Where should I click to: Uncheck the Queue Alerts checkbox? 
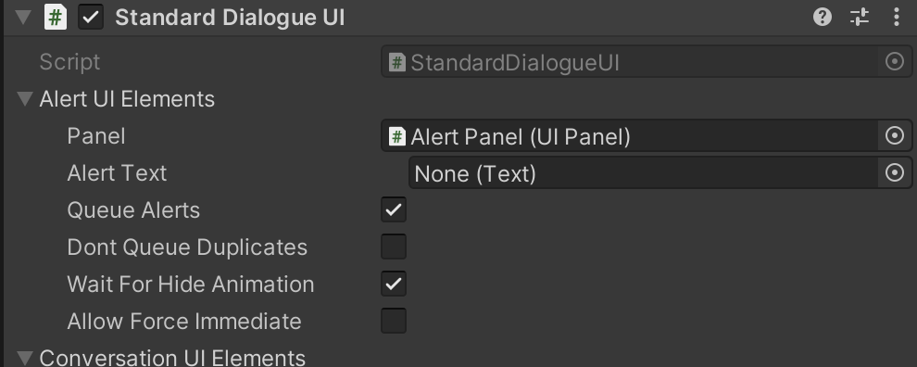point(394,209)
